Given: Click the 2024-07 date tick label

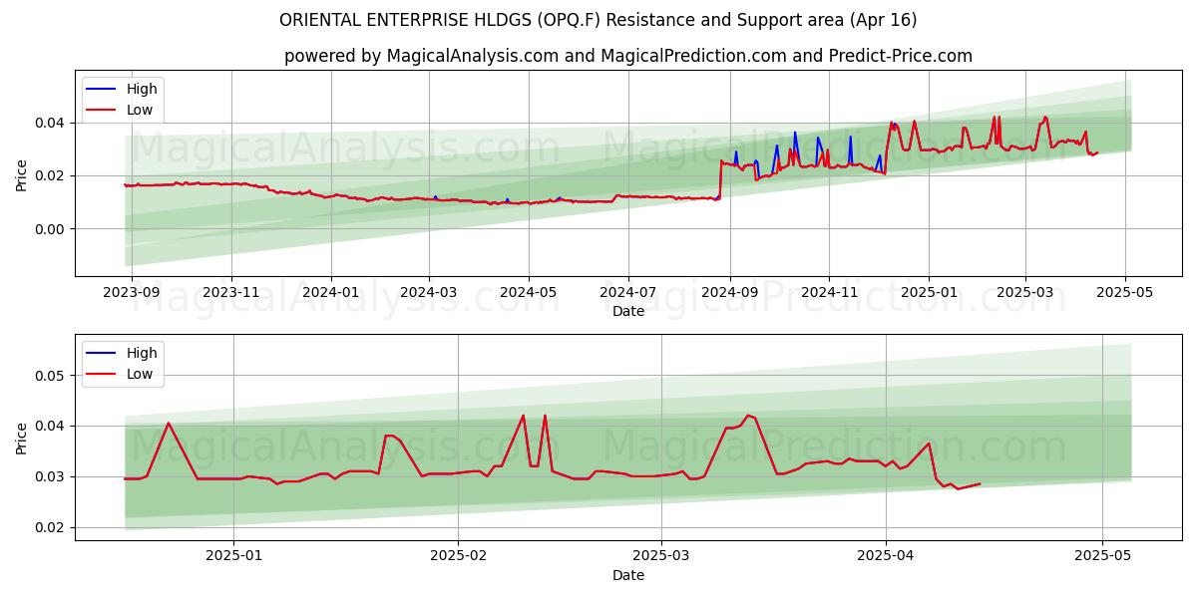Looking at the screenshot, I should coord(627,293).
